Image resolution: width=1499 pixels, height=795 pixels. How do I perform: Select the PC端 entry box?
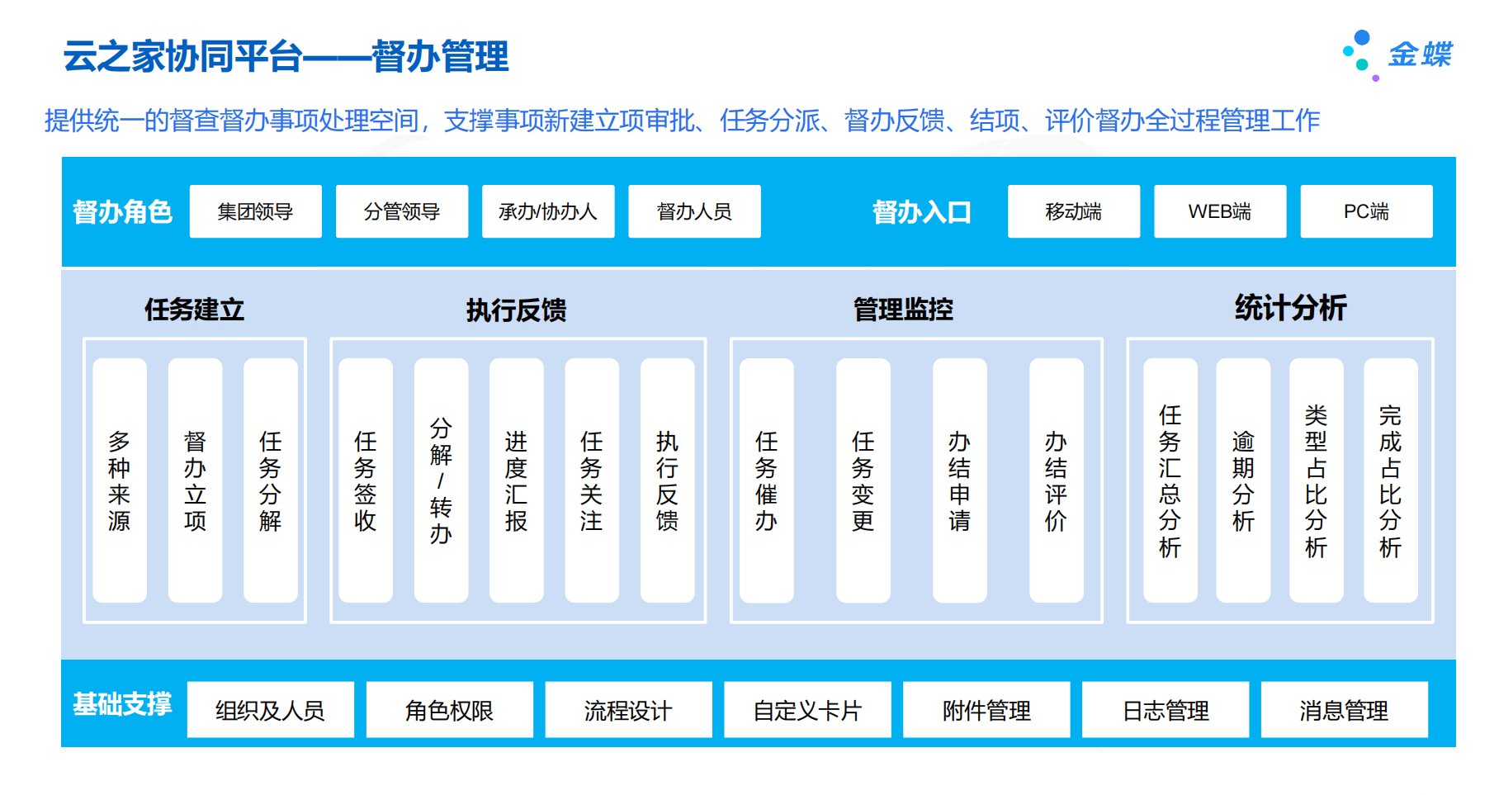coord(1366,211)
